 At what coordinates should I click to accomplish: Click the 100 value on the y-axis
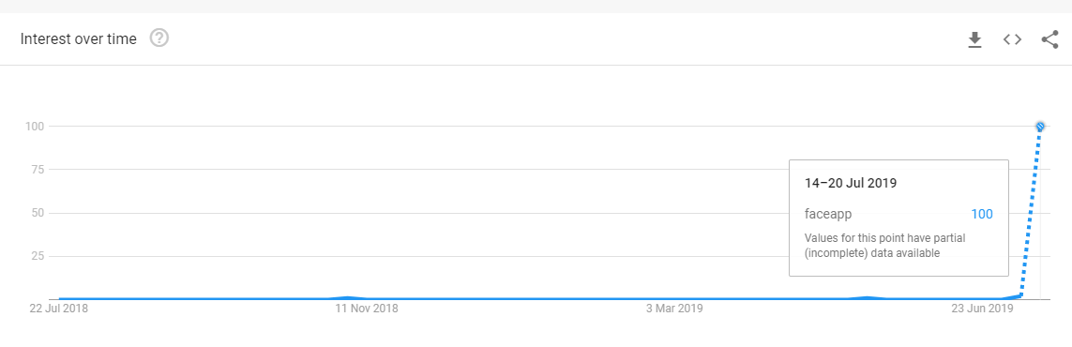(36, 127)
